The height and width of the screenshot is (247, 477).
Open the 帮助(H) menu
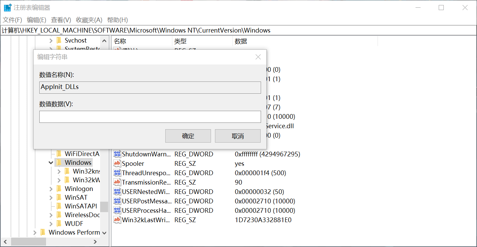118,20
